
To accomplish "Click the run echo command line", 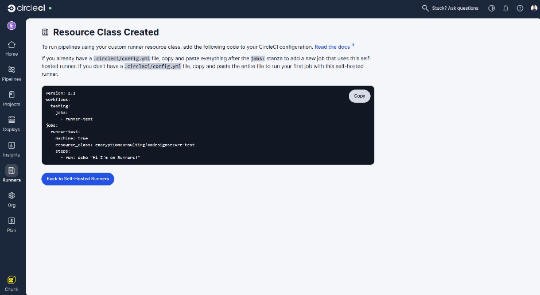I will [x=100, y=157].
